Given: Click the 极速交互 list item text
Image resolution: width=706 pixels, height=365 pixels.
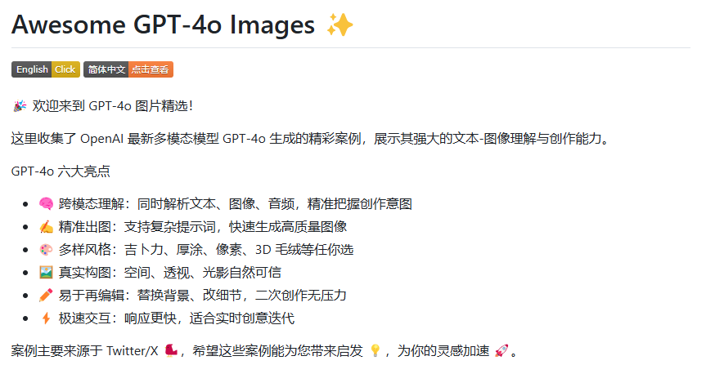Looking at the screenshot, I should (177, 318).
